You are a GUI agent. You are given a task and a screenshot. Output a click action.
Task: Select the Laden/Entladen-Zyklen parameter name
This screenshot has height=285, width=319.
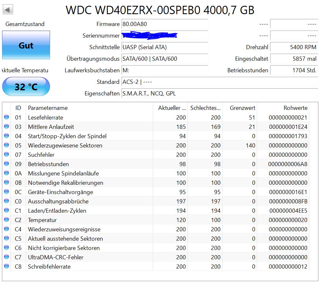pos(57,211)
